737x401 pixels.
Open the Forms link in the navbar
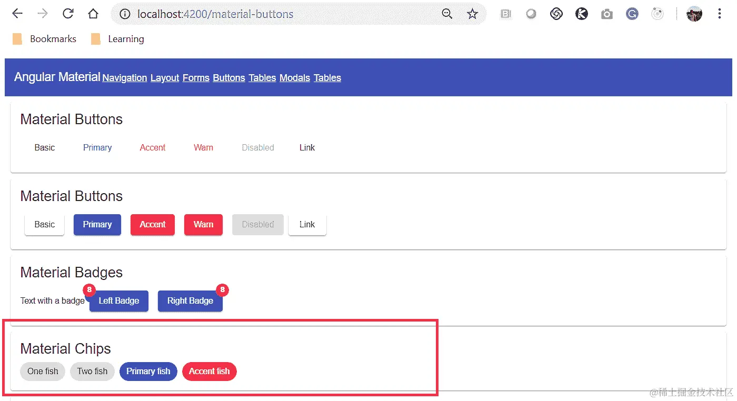(x=196, y=78)
